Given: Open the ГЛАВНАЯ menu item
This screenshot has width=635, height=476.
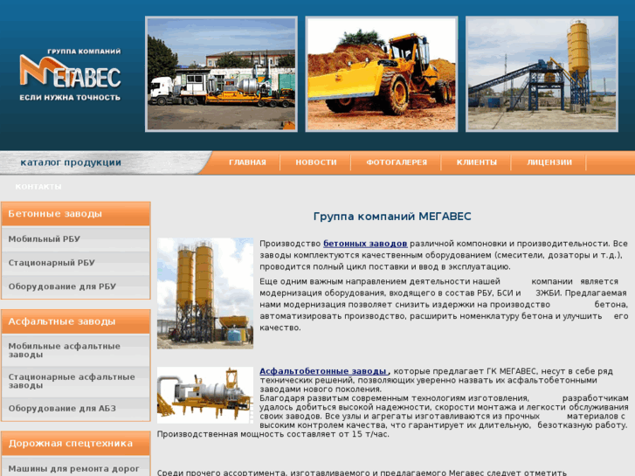Looking at the screenshot, I should 247,162.
